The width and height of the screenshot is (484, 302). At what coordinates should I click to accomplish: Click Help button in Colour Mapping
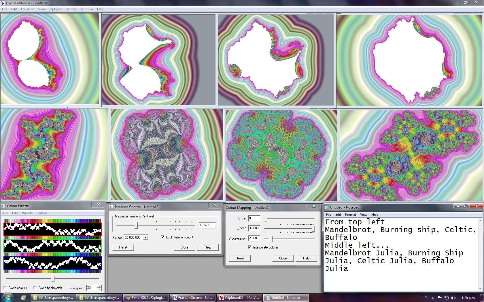pos(306,258)
